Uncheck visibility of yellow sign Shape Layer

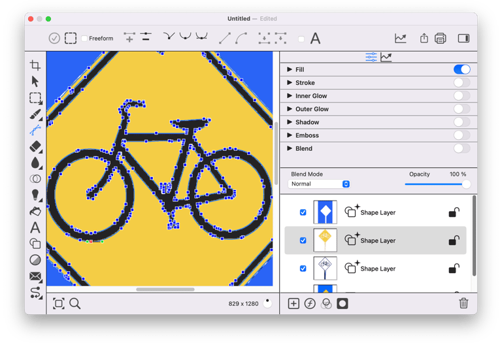(x=303, y=240)
